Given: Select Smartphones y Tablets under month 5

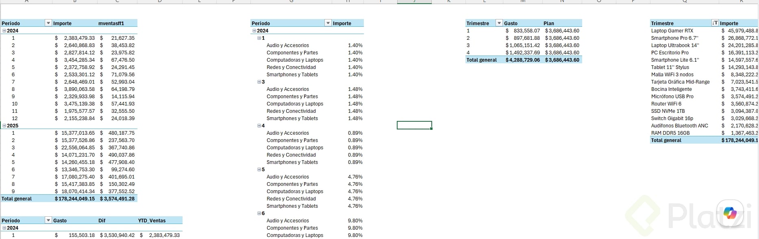Looking at the screenshot, I should [x=292, y=206].
